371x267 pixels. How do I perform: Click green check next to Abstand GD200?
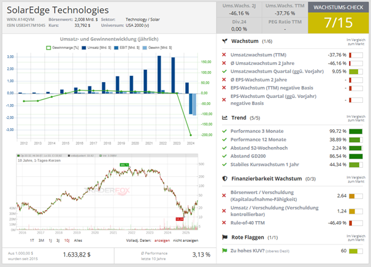(224, 156)
